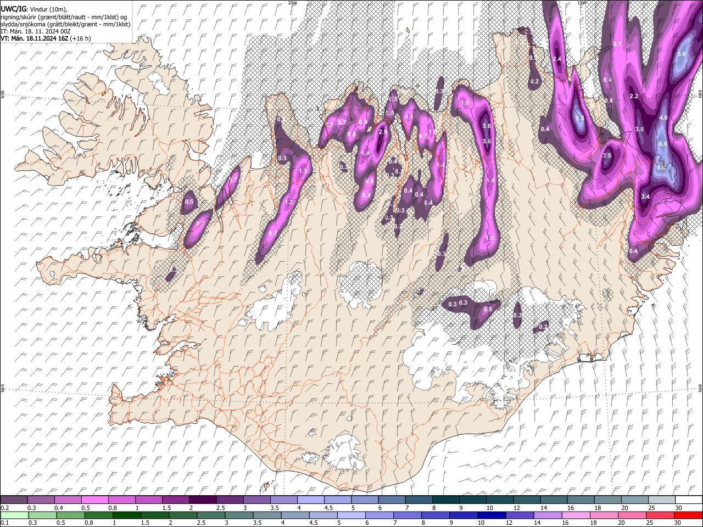Click the 1.3 precipitation value on the map

[x=303, y=171]
